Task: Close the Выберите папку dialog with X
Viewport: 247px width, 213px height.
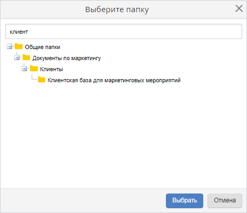Action: point(239,8)
